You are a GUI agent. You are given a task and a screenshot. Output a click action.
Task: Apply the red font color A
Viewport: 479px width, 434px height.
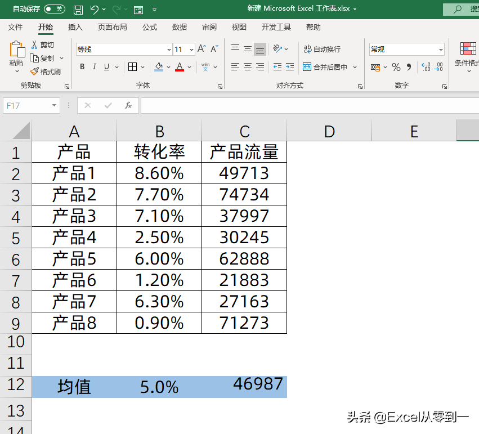pyautogui.click(x=180, y=66)
